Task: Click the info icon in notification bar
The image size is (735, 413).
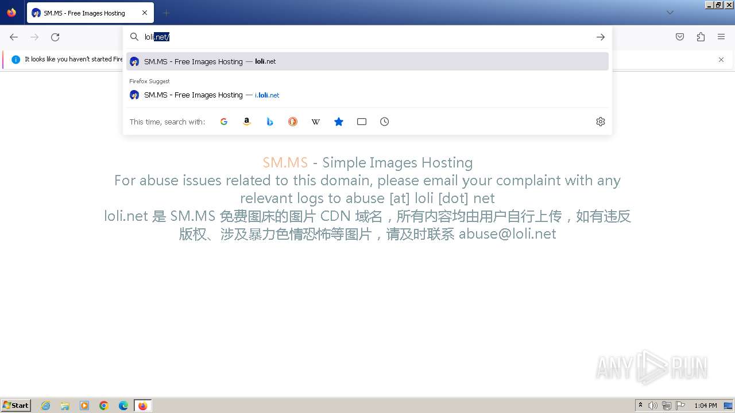Action: tap(16, 59)
